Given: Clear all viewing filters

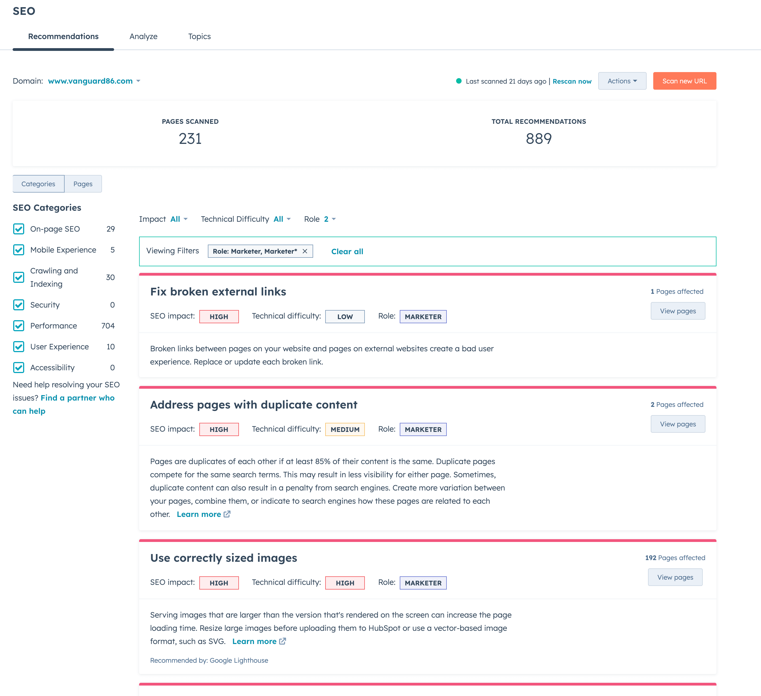Looking at the screenshot, I should (347, 251).
